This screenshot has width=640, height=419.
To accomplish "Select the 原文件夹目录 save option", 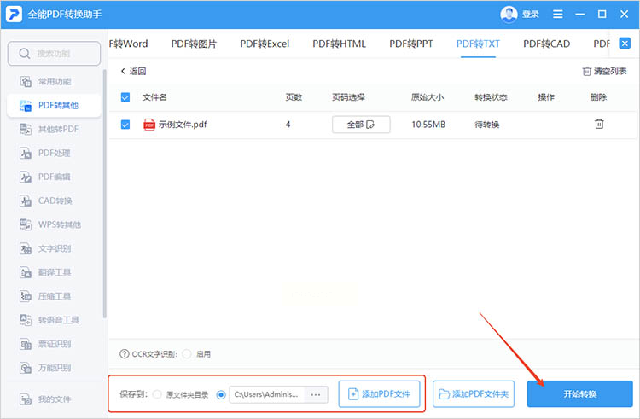I will pyautogui.click(x=157, y=394).
